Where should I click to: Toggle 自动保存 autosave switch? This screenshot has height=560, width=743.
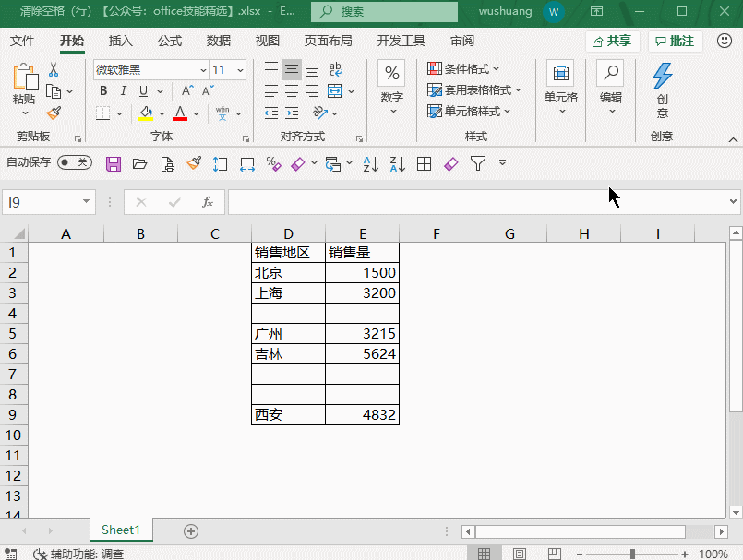(x=75, y=162)
